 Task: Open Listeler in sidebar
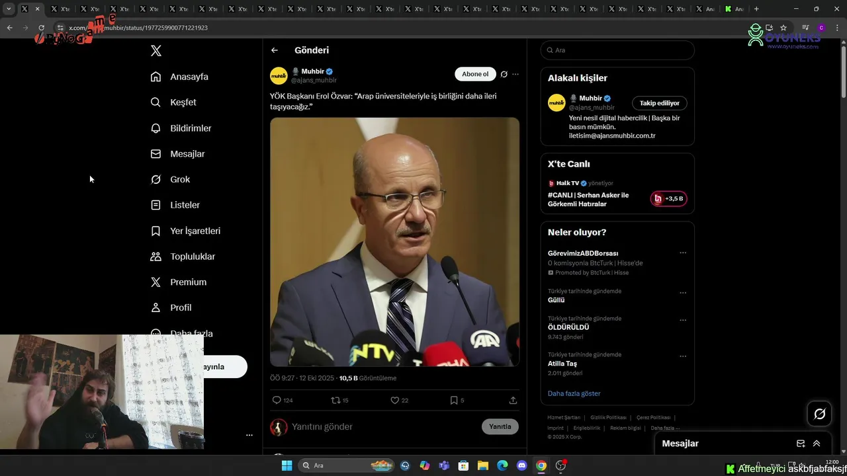point(175,205)
